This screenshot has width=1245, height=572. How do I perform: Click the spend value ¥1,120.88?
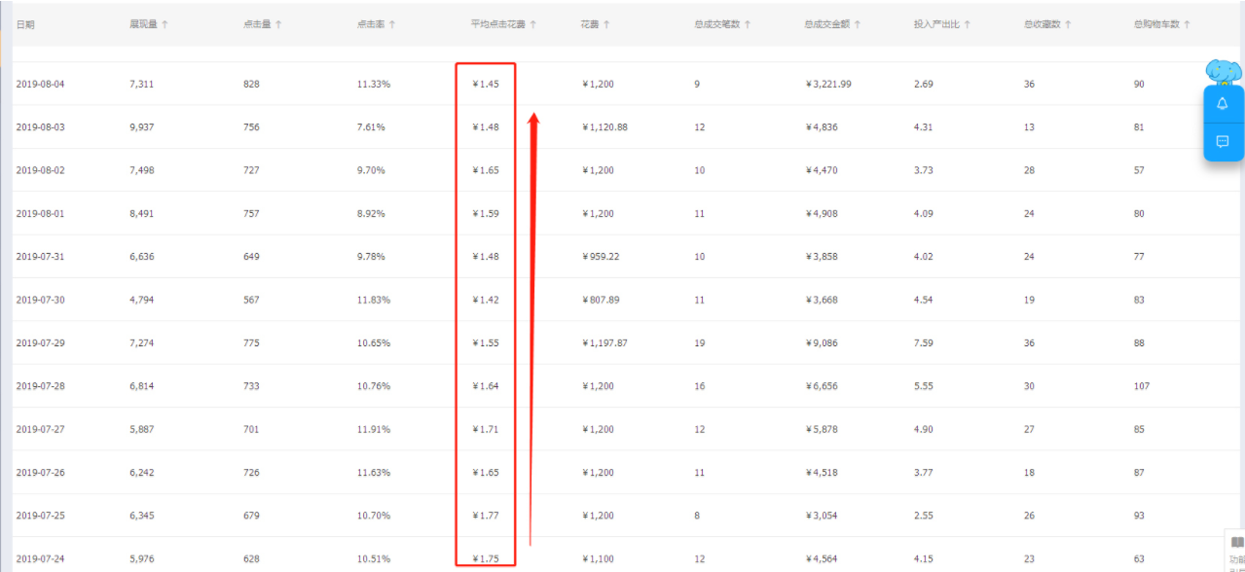[x=604, y=127]
